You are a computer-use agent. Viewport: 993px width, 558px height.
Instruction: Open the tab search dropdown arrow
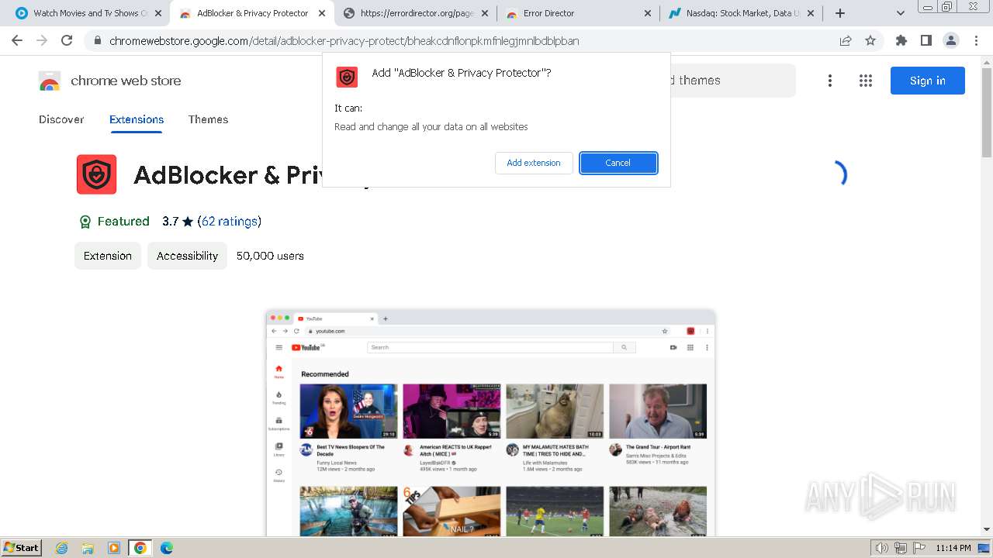point(900,13)
